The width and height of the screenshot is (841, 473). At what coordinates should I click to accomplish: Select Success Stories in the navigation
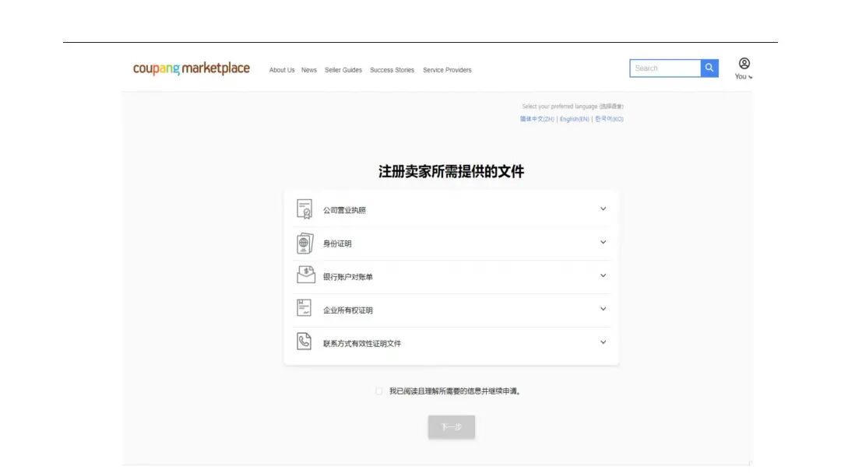pyautogui.click(x=393, y=70)
